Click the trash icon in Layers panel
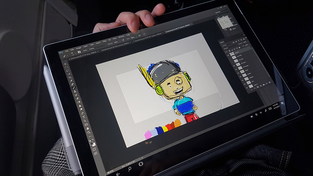The image size is (313, 176). [269, 82]
